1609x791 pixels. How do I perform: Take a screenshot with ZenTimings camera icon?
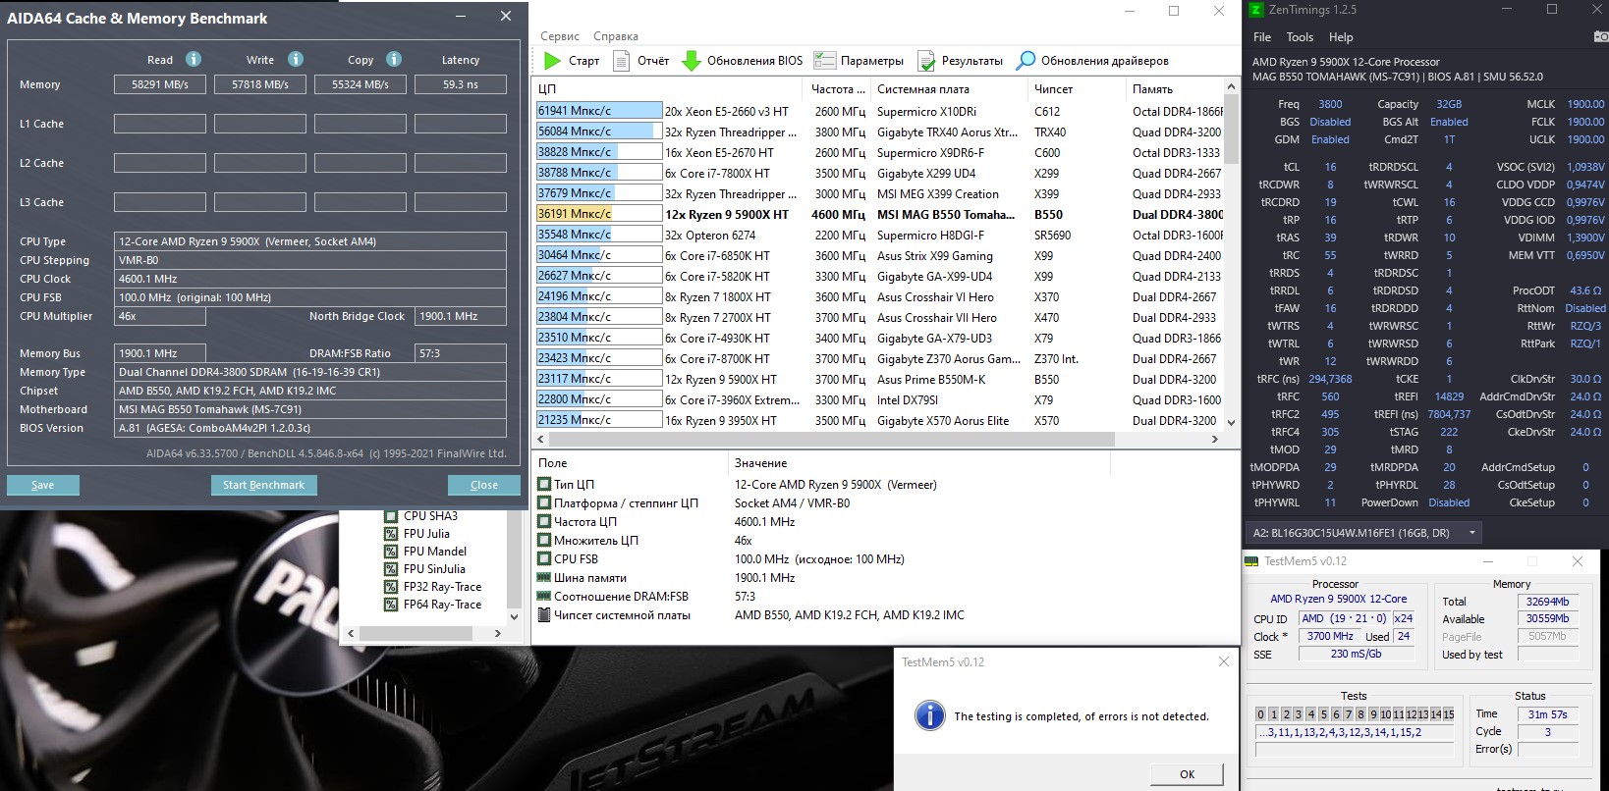[1600, 37]
